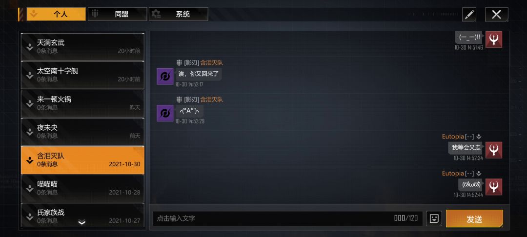Focus the 点击输入文字 message field

pyautogui.click(x=288, y=218)
